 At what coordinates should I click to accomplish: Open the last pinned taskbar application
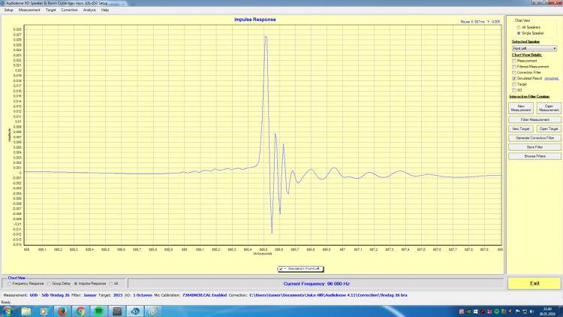[153, 311]
